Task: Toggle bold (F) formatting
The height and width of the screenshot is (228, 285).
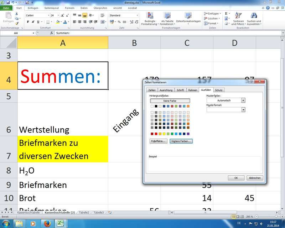Action: 28,22
